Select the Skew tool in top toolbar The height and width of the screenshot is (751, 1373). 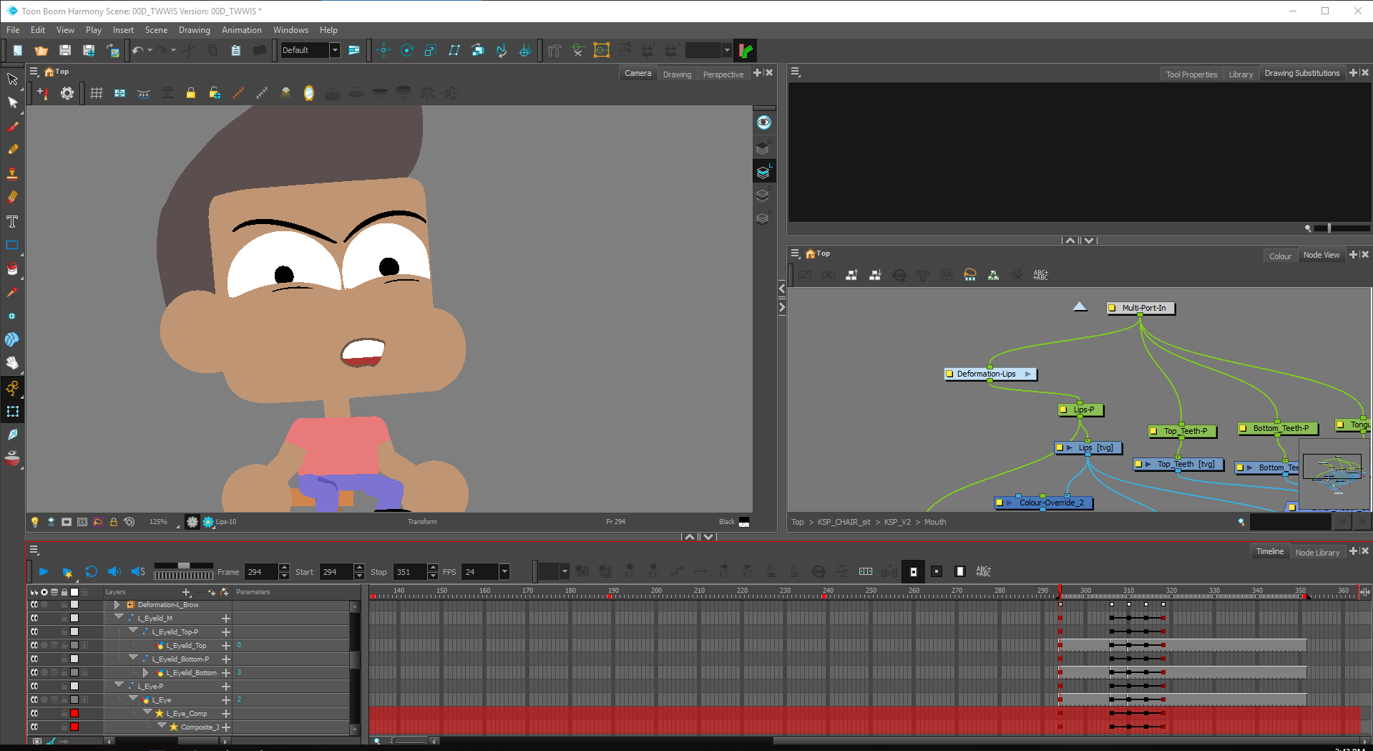click(x=454, y=50)
